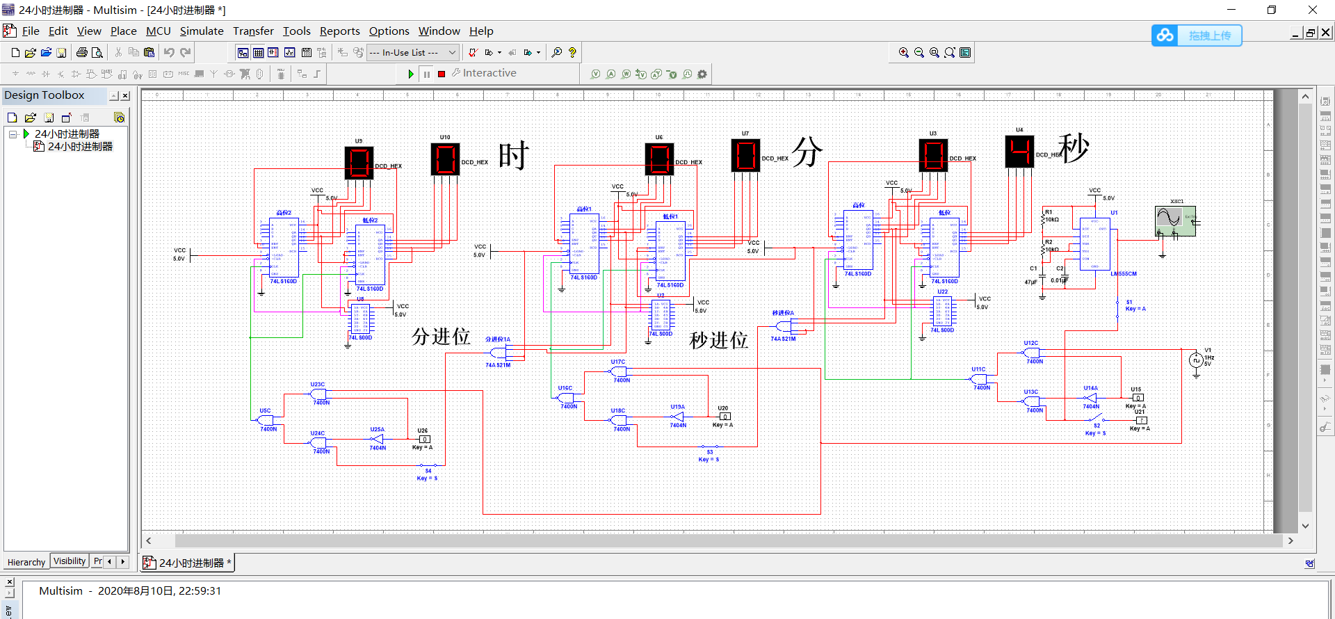Collapse the 24小时进制器 root tree node

point(13,134)
